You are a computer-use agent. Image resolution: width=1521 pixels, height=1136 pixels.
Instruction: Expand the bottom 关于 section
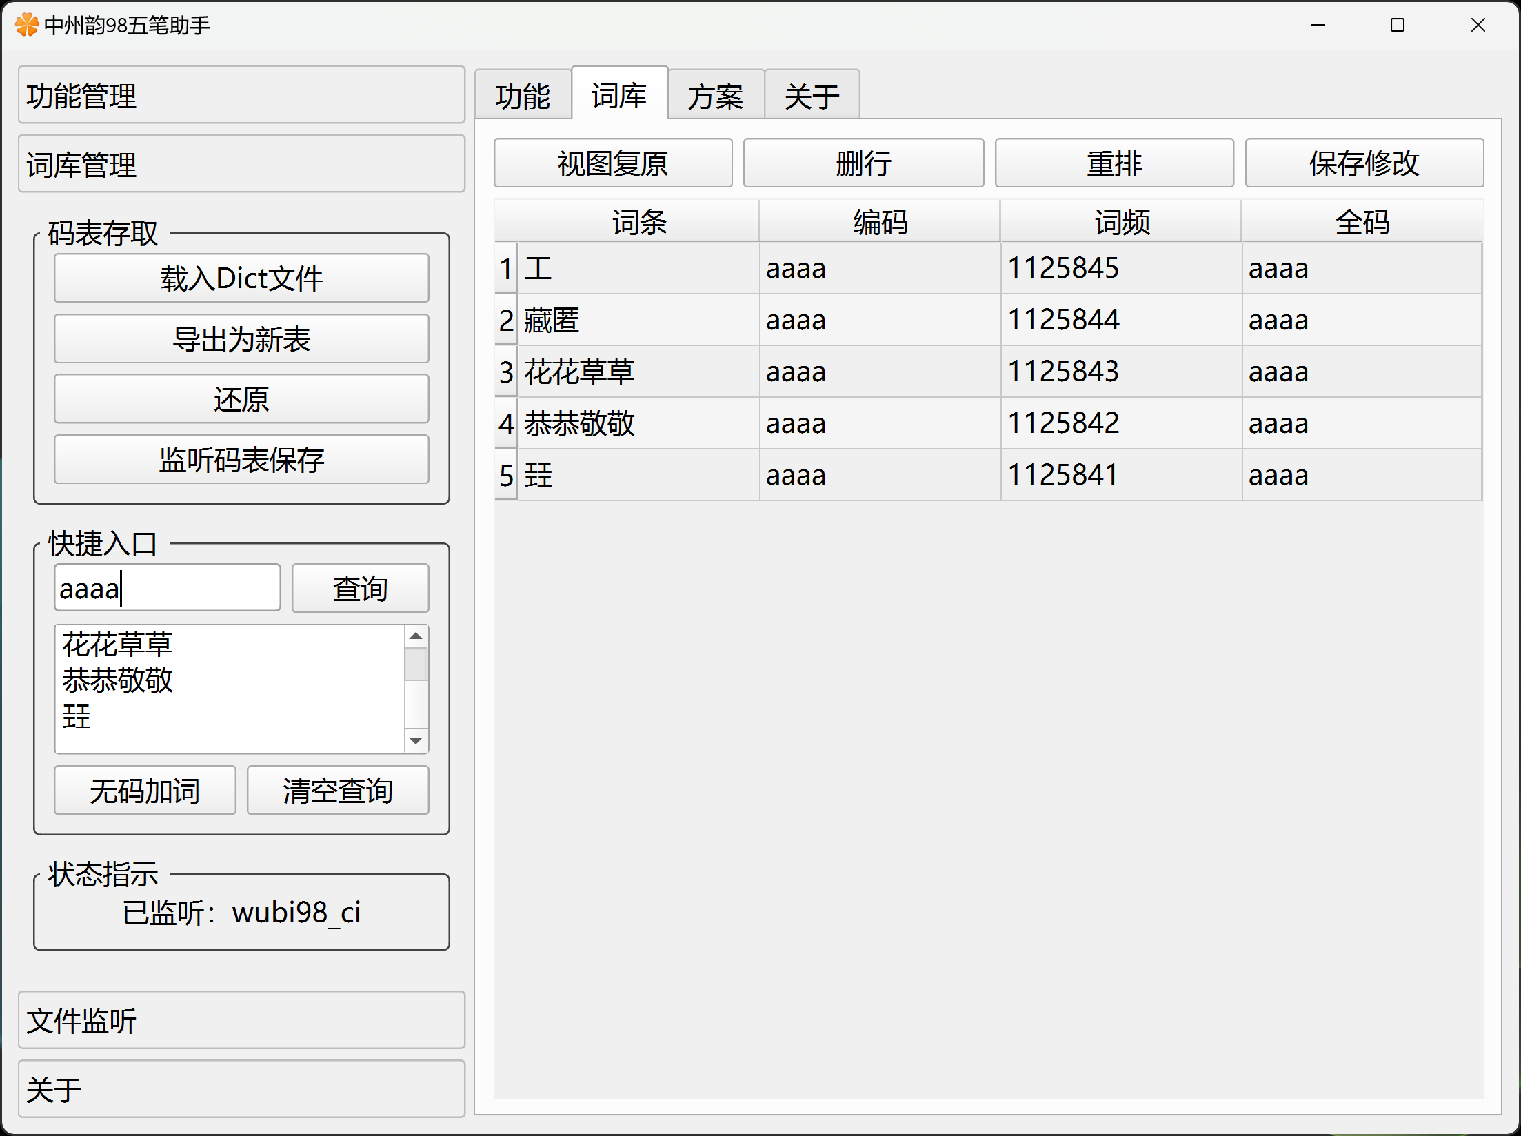pyautogui.click(x=241, y=1090)
